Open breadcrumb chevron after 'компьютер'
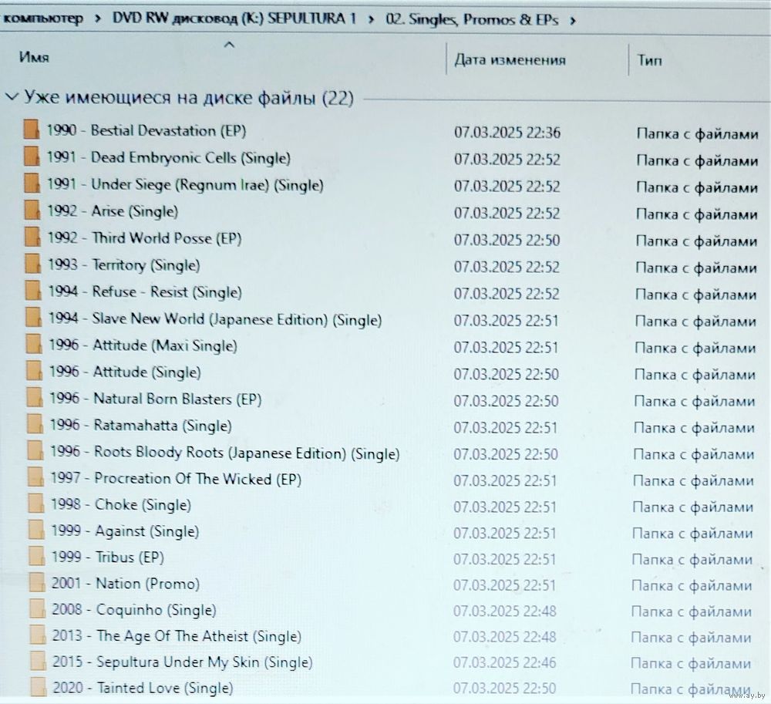The width and height of the screenshot is (771, 704). tap(98, 19)
